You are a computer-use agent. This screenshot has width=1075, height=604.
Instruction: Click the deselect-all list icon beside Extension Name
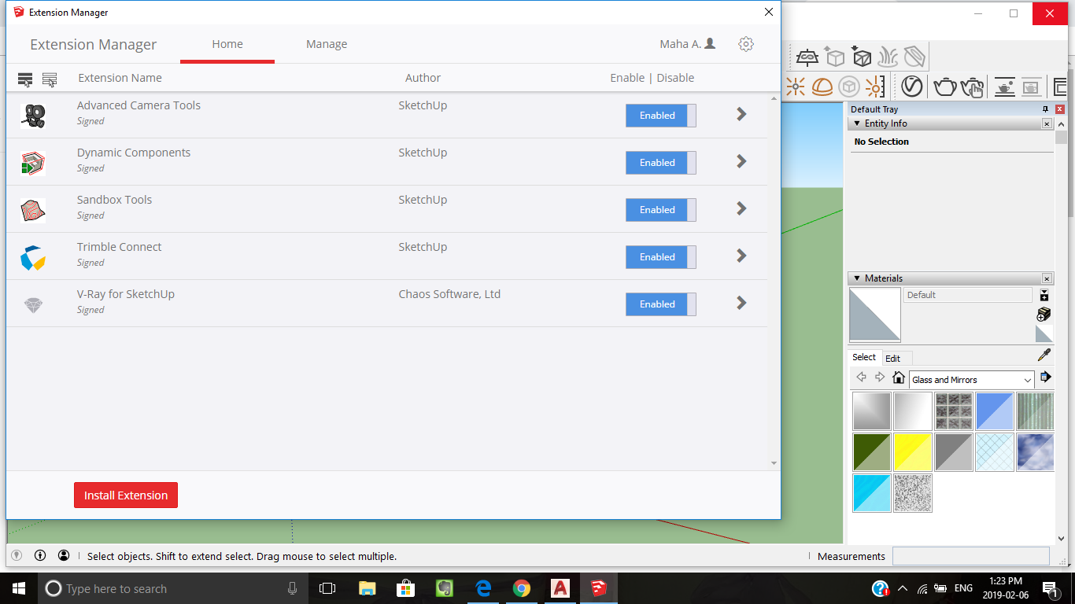click(50, 79)
